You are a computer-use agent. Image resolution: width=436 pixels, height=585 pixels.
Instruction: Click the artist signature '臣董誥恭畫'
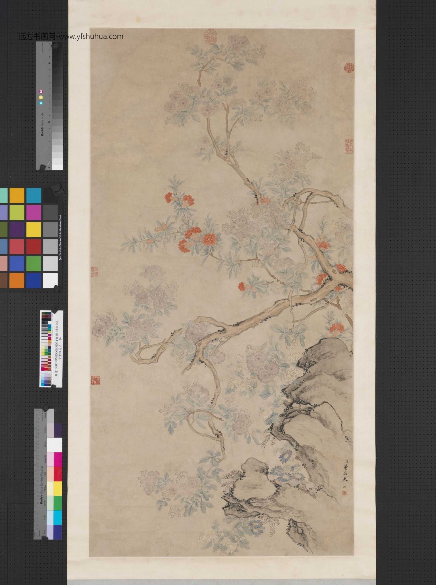[346, 470]
